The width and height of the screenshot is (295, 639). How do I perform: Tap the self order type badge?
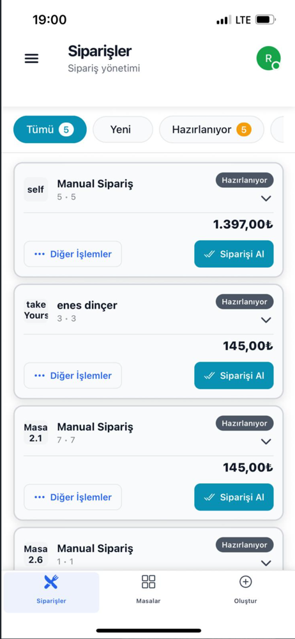(x=36, y=190)
